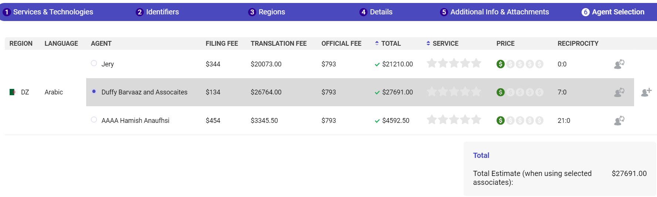Click service rating stars for AAAA Hamish Anaufhsi

[x=454, y=120]
